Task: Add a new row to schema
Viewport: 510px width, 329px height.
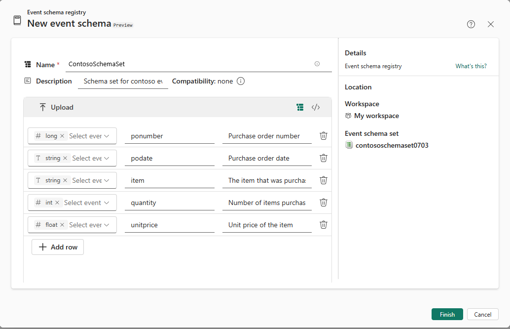Action: [x=58, y=247]
